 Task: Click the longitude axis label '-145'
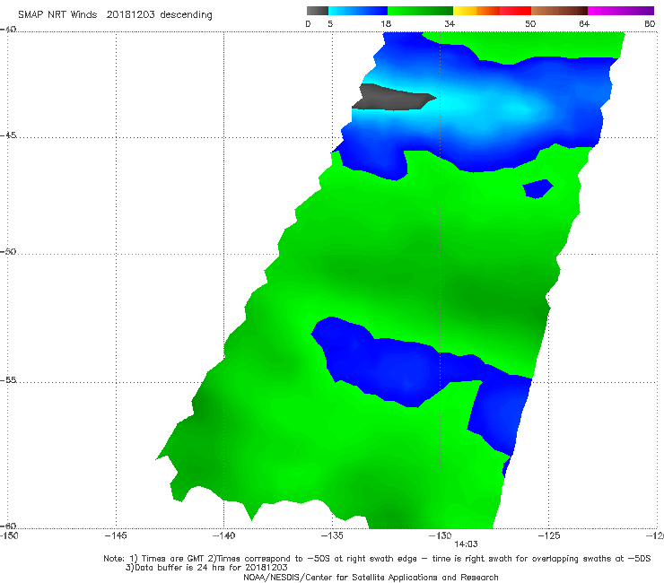pyautogui.click(x=116, y=536)
